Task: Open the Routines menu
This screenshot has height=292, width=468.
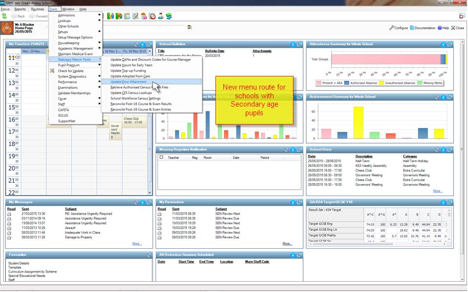Action: point(38,9)
